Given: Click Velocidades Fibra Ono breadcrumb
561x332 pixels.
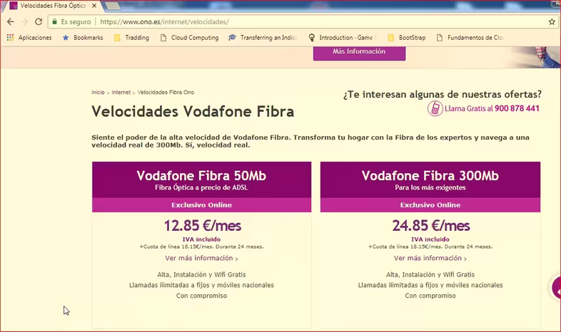Looking at the screenshot, I should point(166,92).
